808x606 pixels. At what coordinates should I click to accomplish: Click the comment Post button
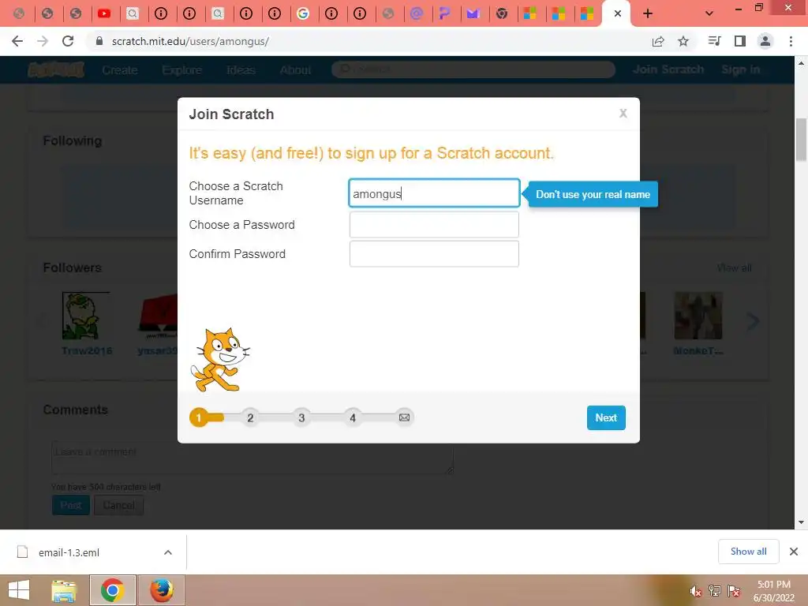pyautogui.click(x=71, y=505)
